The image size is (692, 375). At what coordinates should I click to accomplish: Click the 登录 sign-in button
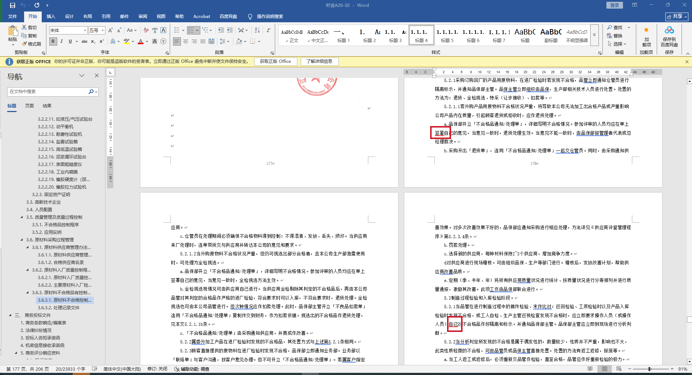pos(615,5)
